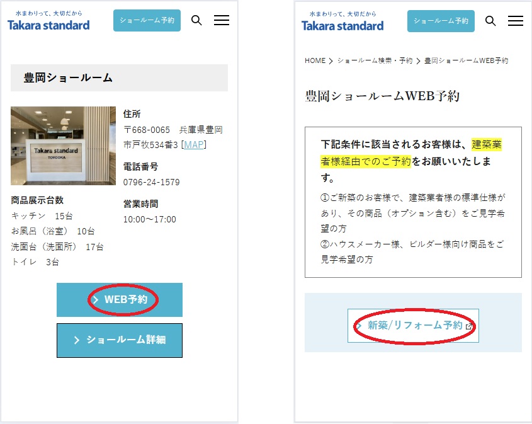This screenshot has height=424, width=532.
Task: Click the search magnifier icon in left header
Action: point(196,20)
